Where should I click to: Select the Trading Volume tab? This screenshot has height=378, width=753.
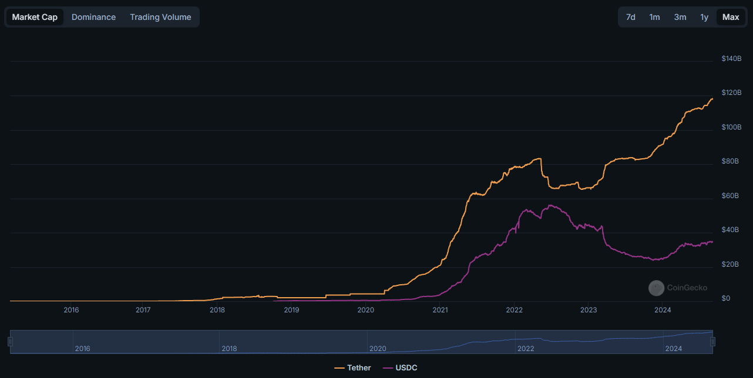(160, 17)
